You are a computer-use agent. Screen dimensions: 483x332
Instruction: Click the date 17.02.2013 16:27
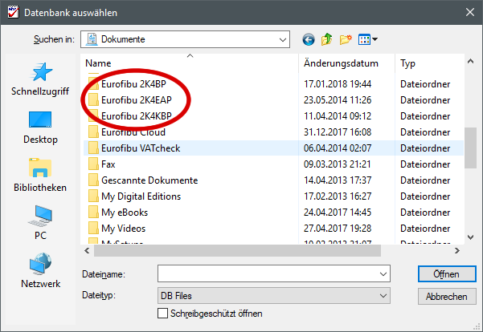click(338, 196)
